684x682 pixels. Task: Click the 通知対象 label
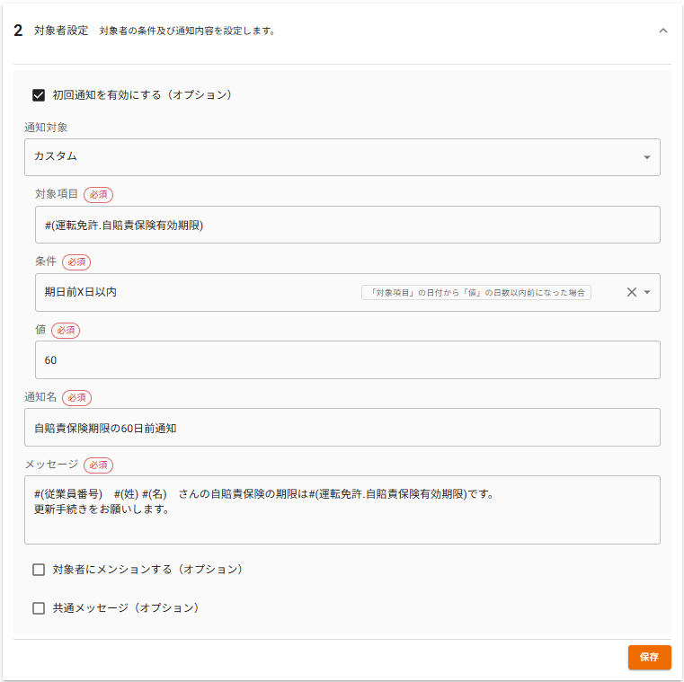[x=46, y=128]
